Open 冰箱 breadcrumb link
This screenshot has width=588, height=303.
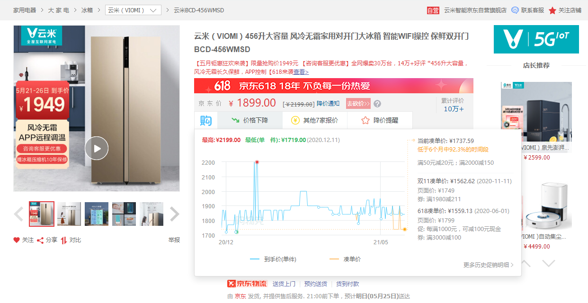(87, 10)
